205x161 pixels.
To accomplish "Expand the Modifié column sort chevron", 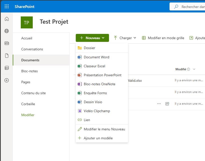I will point(194,69).
